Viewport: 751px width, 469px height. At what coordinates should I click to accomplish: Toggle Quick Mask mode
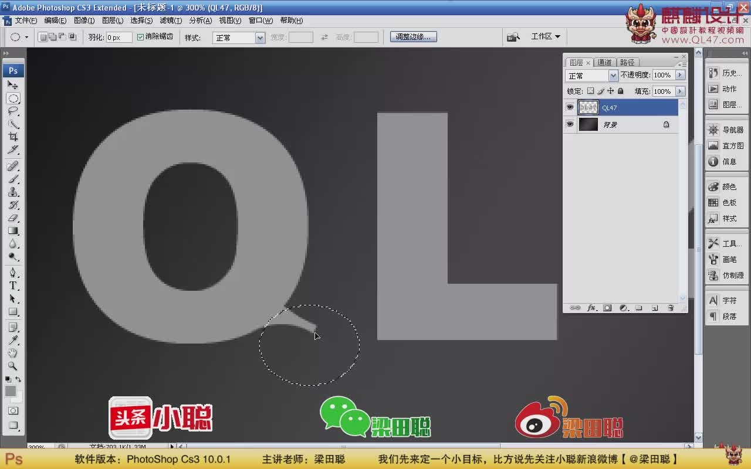pyautogui.click(x=13, y=411)
